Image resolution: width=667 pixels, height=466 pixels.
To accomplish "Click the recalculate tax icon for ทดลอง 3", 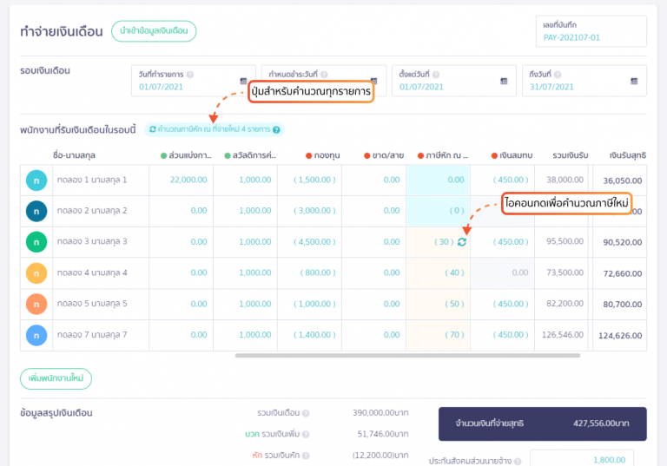I will 462,242.
